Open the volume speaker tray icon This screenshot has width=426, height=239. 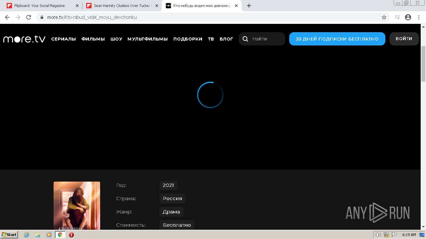point(378,235)
